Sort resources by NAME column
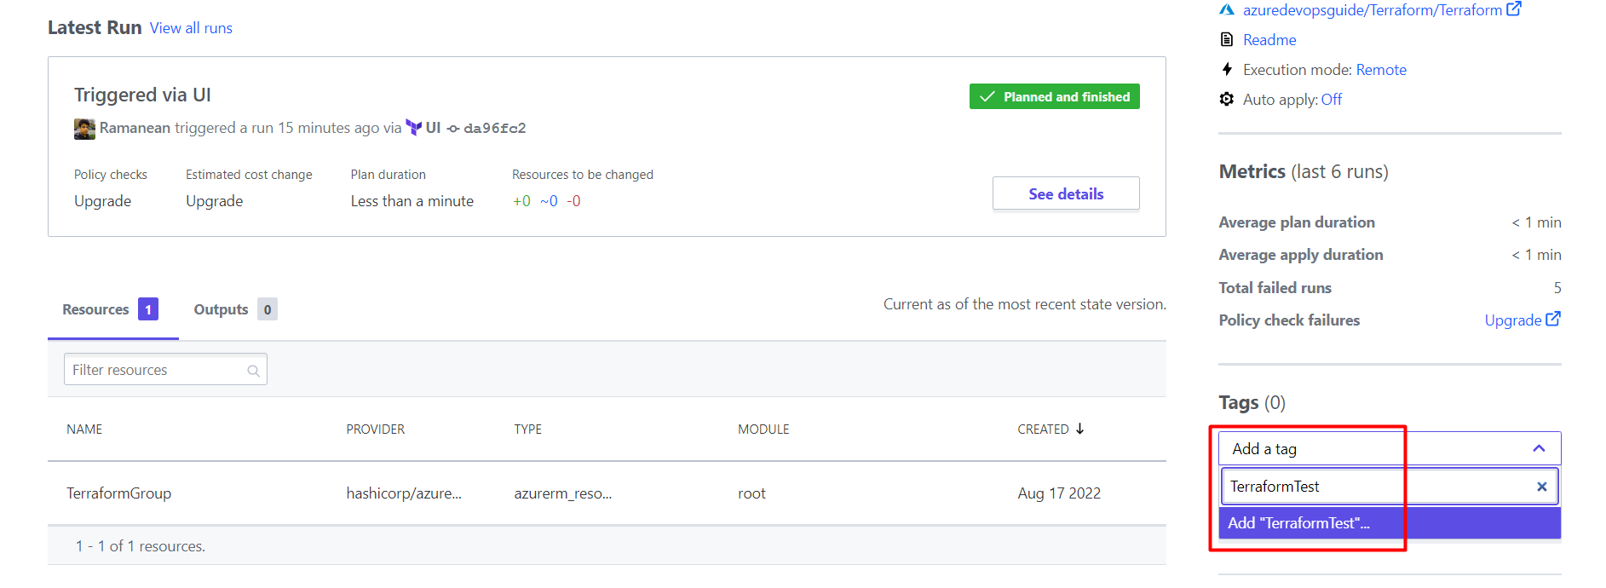The width and height of the screenshot is (1606, 588). 84,429
